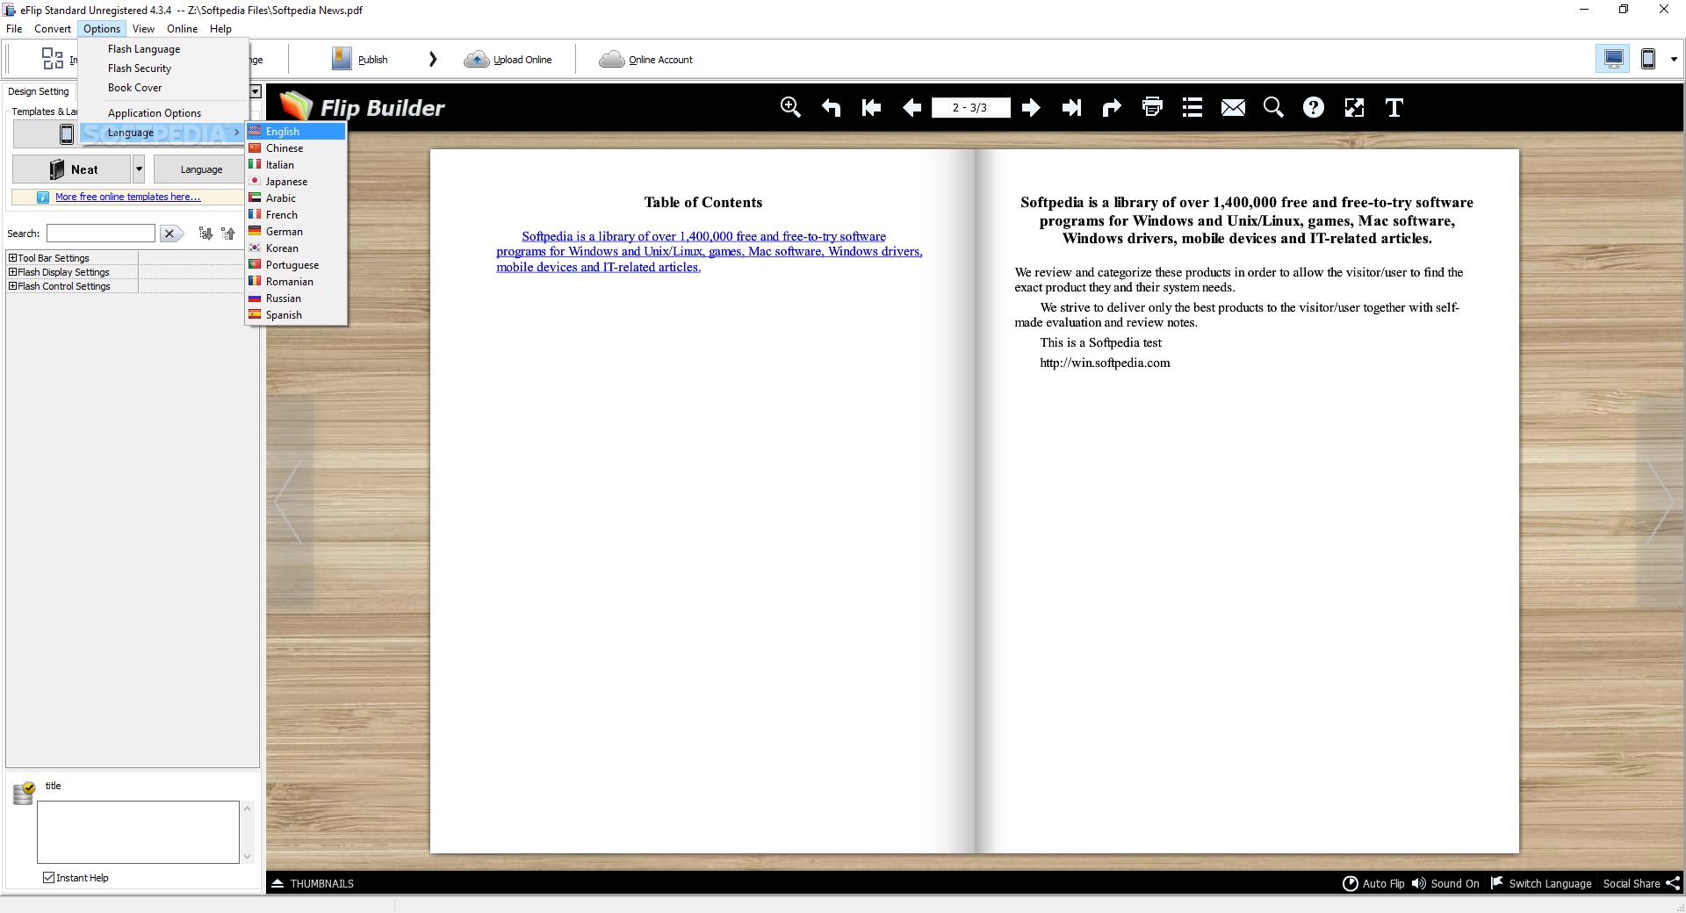
Task: Open THUMBNAILS panel
Action: (313, 883)
